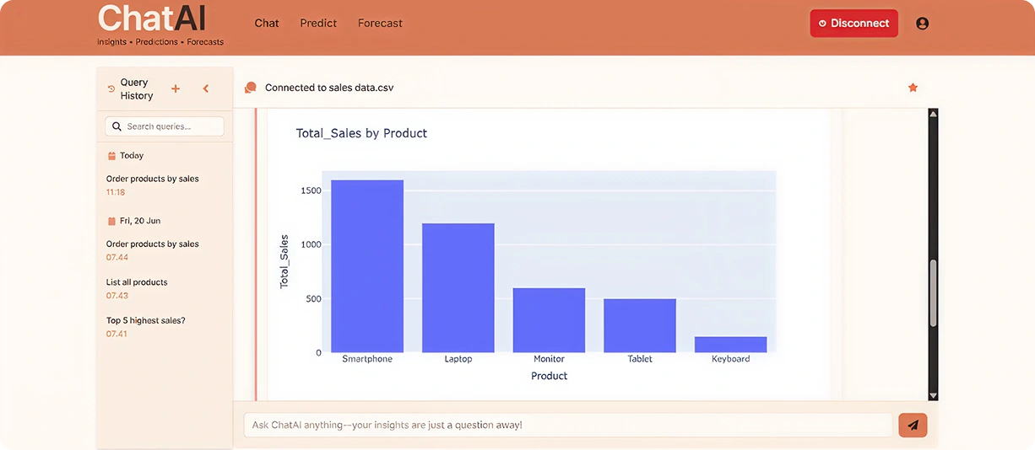Open the Chat tab
This screenshot has height=450, width=1035.
click(x=267, y=24)
